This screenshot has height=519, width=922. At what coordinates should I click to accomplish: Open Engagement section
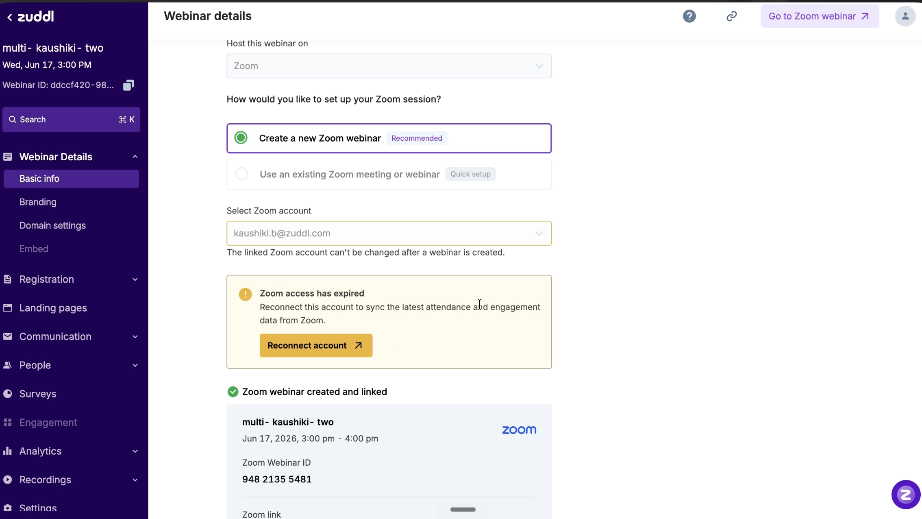(x=48, y=423)
